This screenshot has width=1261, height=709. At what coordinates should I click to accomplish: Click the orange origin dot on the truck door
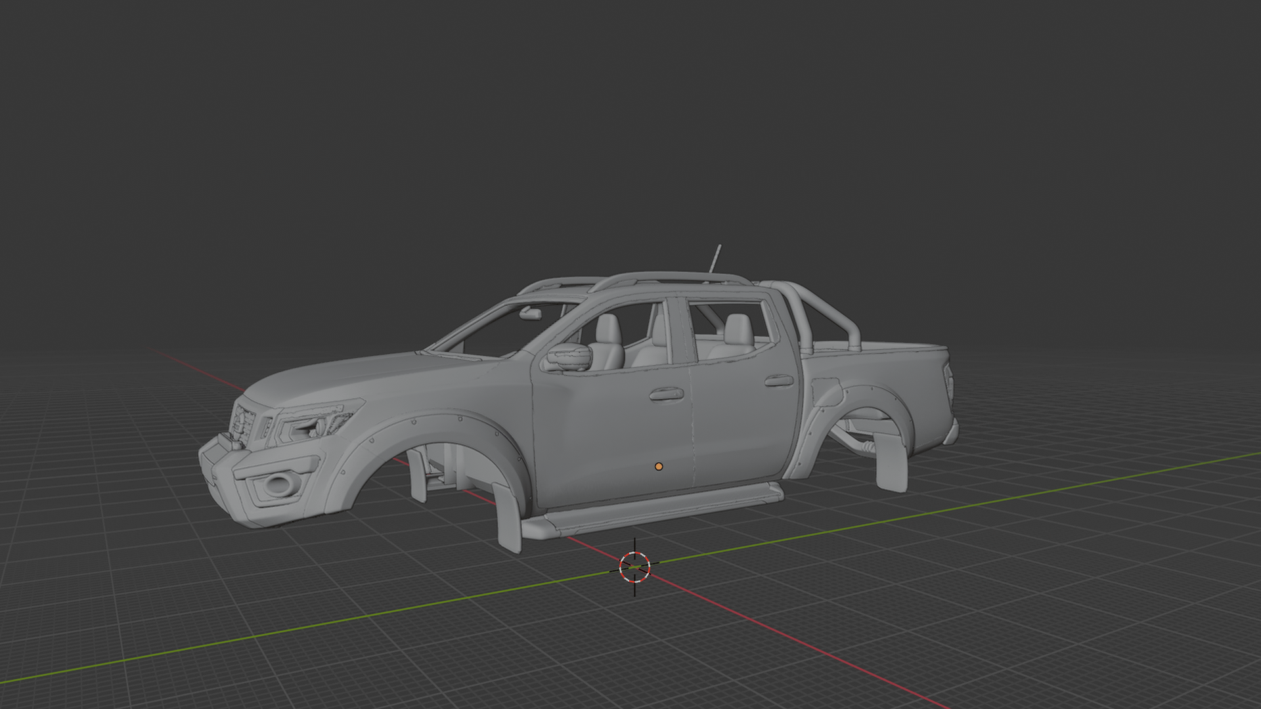tap(659, 467)
